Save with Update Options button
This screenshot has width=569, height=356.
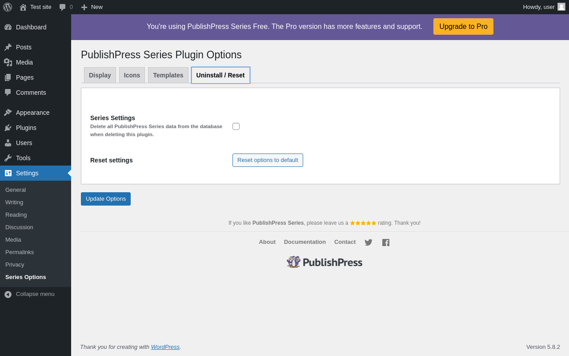pyautogui.click(x=106, y=199)
